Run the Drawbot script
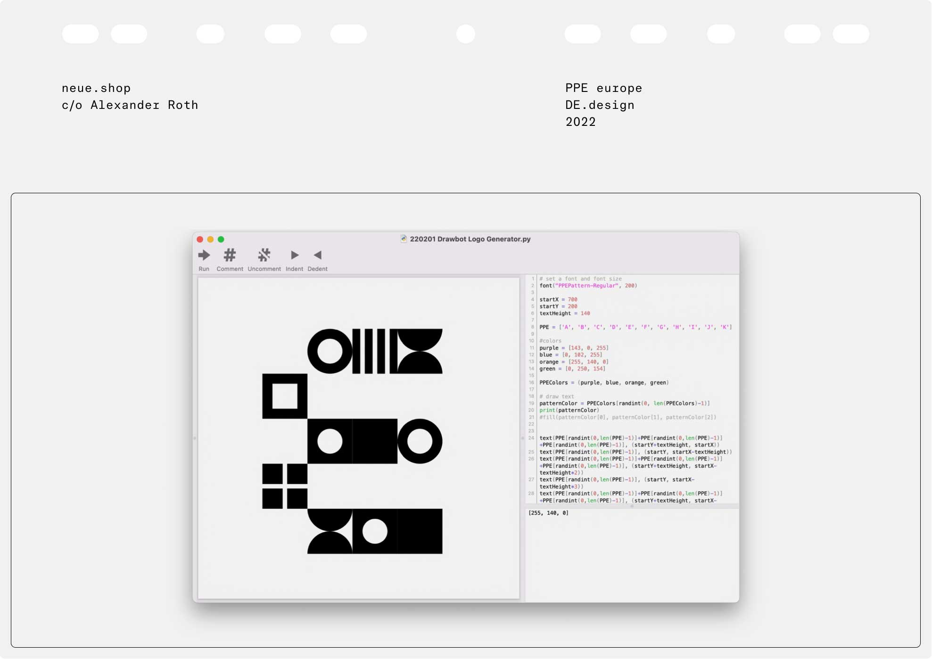Image resolution: width=932 pixels, height=659 pixels. 204,256
